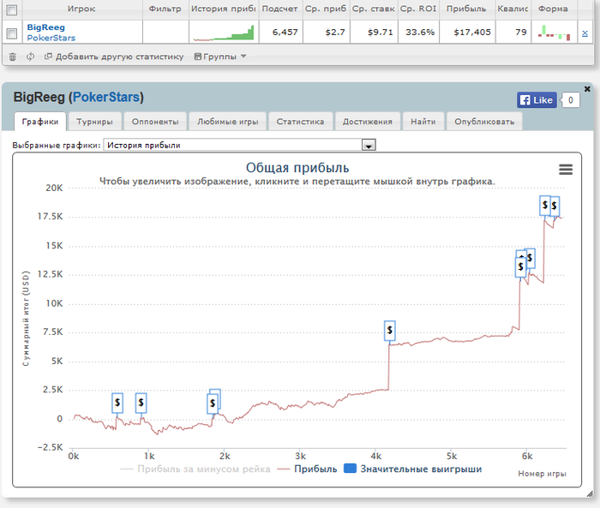600x508 pixels.
Task: Open the chart hamburger menu icon
Action: tap(566, 169)
